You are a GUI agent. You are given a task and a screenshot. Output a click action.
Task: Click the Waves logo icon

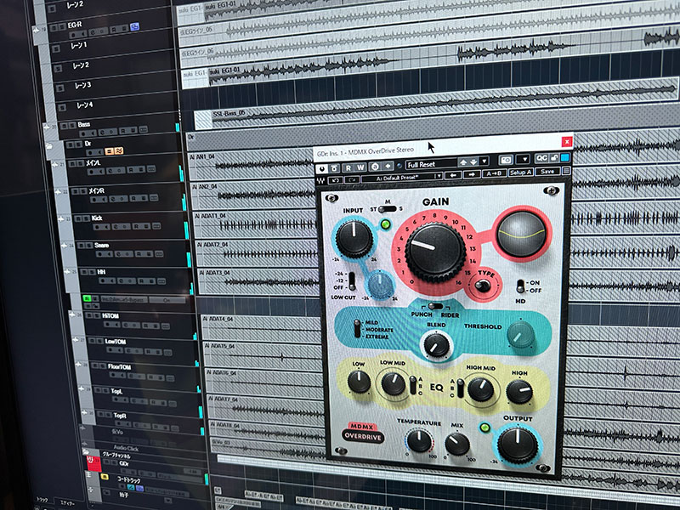tap(321, 180)
